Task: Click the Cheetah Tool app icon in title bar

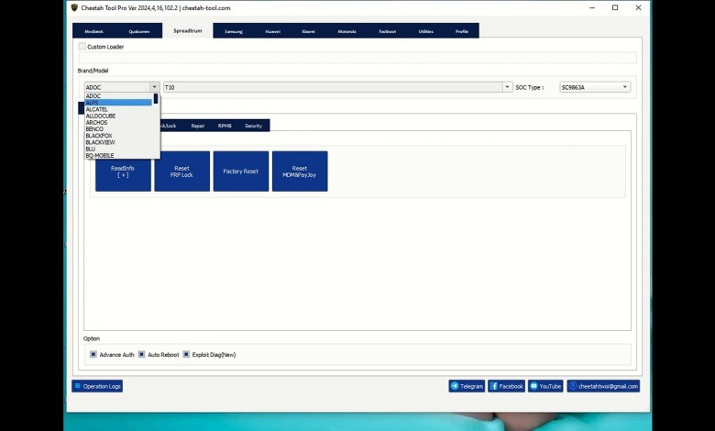Action: [x=74, y=7]
